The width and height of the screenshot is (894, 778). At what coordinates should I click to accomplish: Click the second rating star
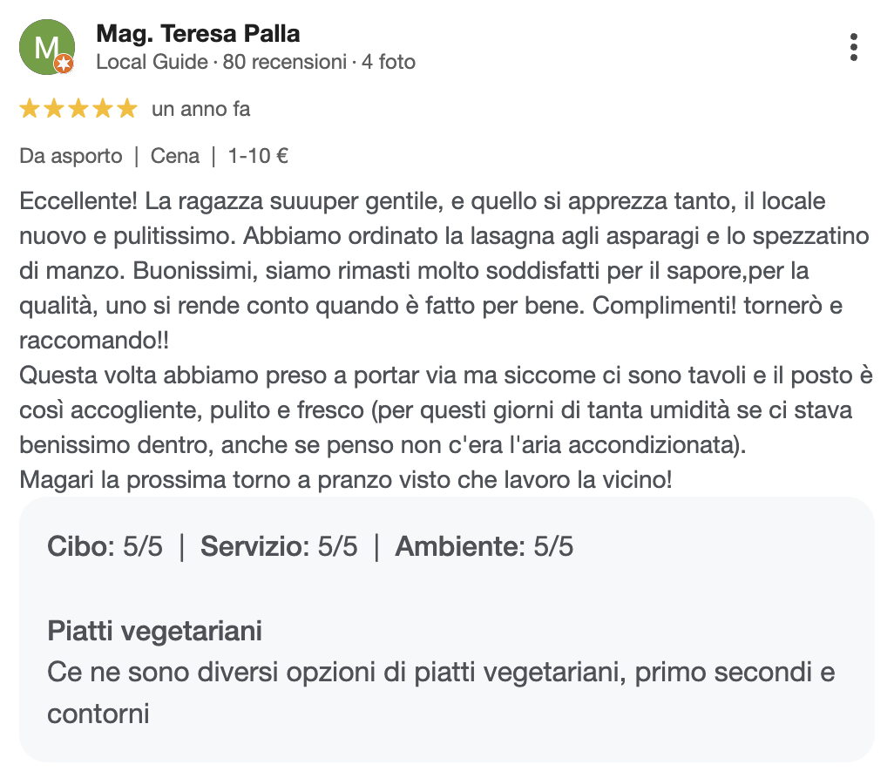point(54,109)
